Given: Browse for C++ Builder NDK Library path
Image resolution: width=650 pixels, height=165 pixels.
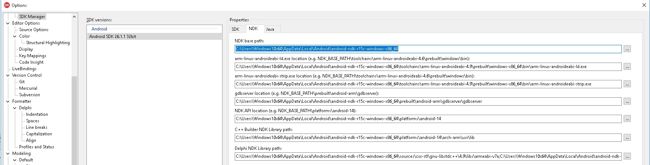Looking at the screenshot, I should [627, 137].
